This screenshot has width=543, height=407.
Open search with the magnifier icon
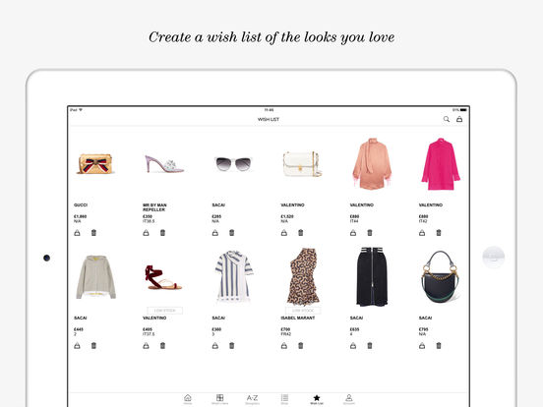click(447, 119)
